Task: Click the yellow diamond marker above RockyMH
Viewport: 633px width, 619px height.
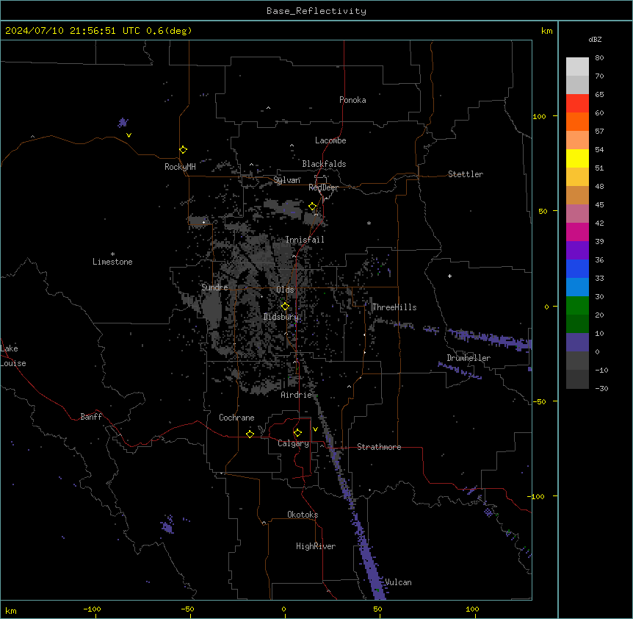Action: 183,150
